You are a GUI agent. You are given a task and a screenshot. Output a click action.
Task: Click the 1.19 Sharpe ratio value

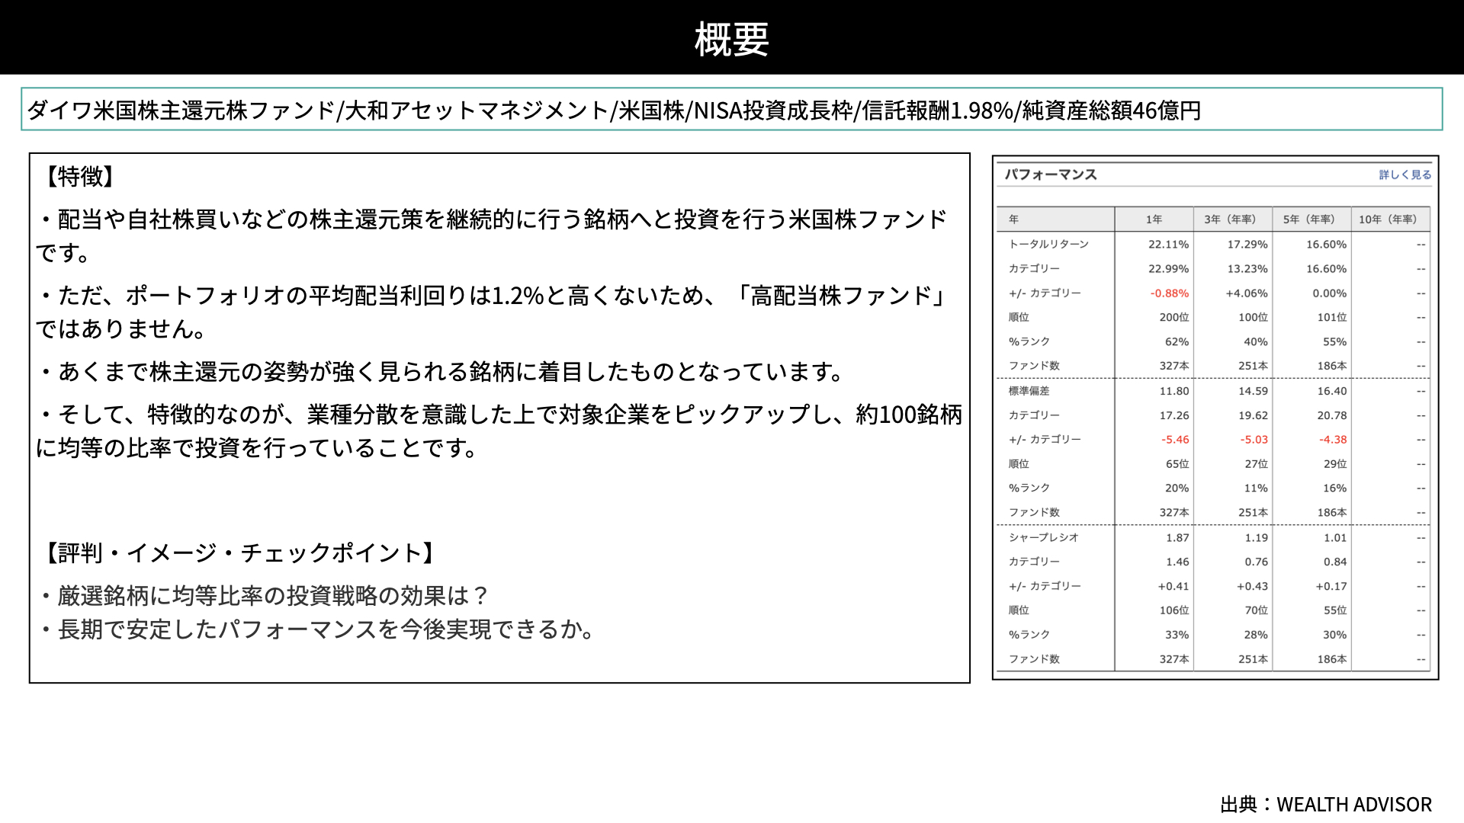tap(1257, 538)
